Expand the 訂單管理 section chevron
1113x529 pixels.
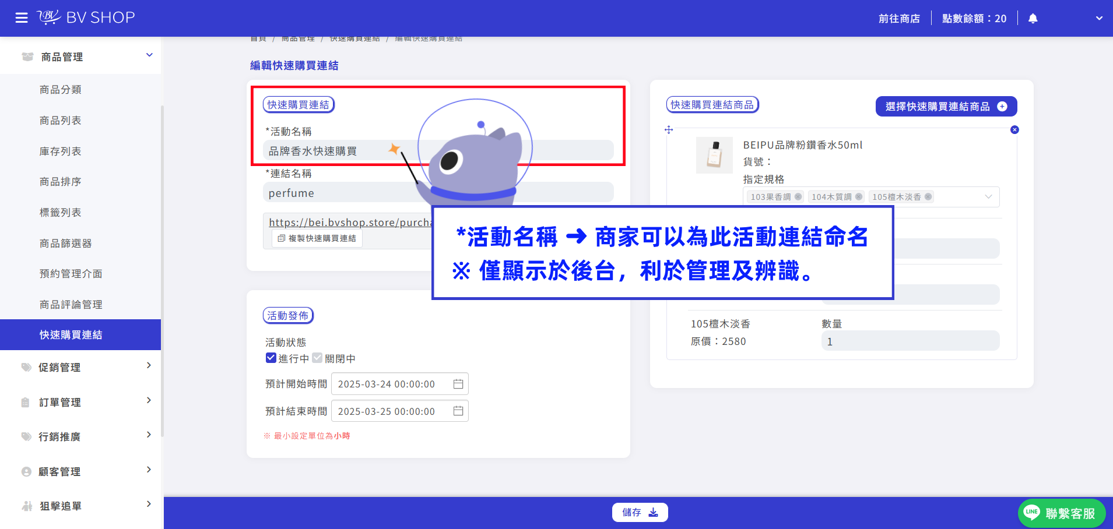coord(149,400)
